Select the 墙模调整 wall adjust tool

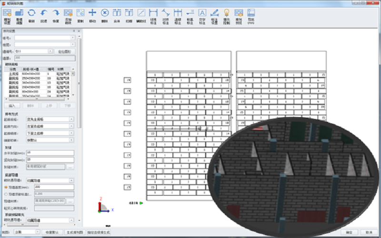pyautogui.click(x=19, y=17)
